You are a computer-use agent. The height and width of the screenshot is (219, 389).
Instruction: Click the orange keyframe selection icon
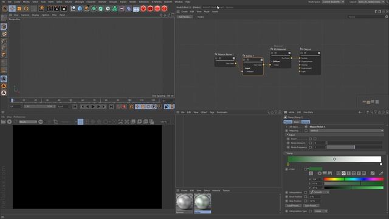[x=131, y=106]
